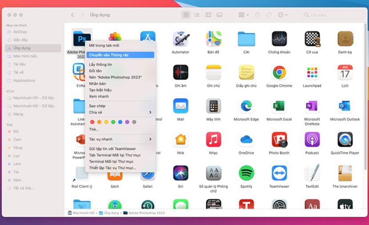Launch Google Chrome
This screenshot has width=369, height=225.
(279, 72)
